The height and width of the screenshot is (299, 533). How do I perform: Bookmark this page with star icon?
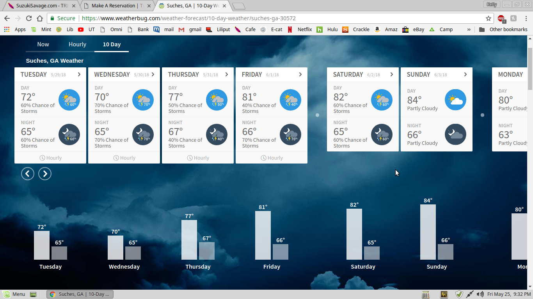click(x=488, y=18)
